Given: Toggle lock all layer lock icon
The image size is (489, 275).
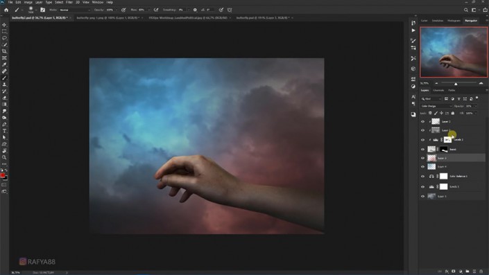Looking at the screenshot, I should point(453,113).
